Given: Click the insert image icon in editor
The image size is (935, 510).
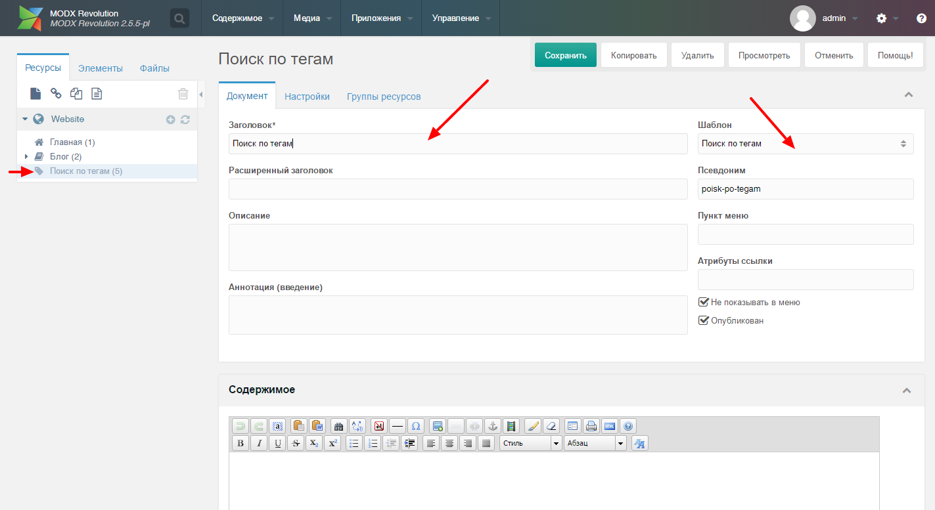Looking at the screenshot, I should (x=438, y=426).
